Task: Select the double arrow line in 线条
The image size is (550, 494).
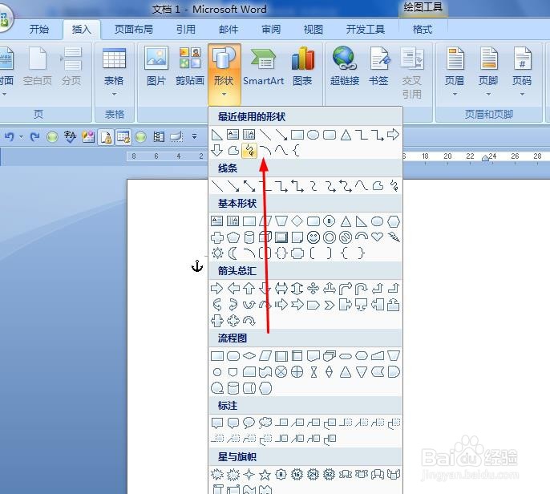Action: [249, 185]
